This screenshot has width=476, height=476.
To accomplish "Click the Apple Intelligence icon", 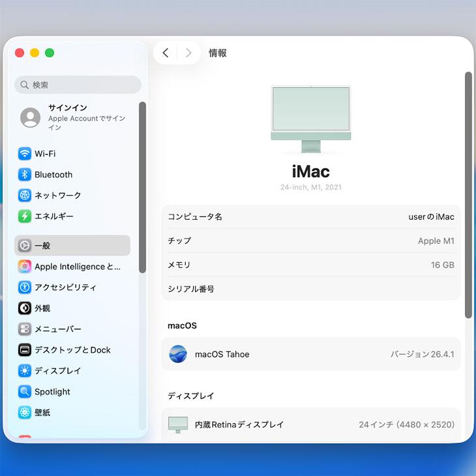I will 25,267.
